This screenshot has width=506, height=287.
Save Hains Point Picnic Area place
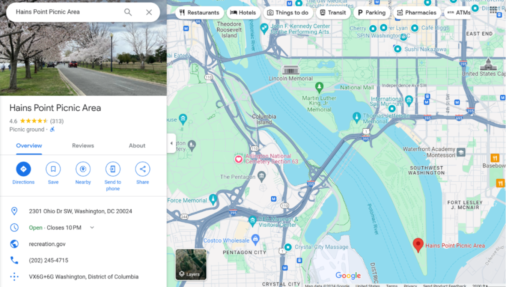click(53, 169)
